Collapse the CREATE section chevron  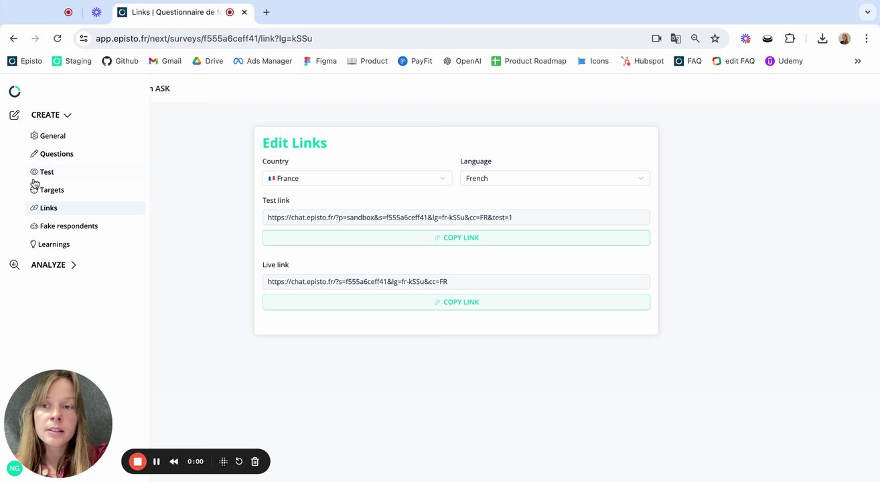tap(68, 115)
